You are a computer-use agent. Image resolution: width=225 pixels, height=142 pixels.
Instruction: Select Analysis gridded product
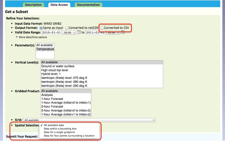[x=66, y=95]
